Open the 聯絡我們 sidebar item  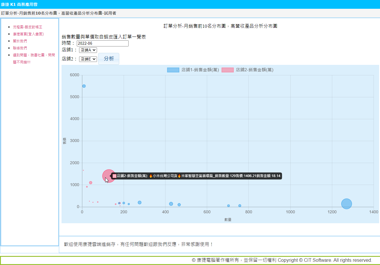click(x=20, y=48)
